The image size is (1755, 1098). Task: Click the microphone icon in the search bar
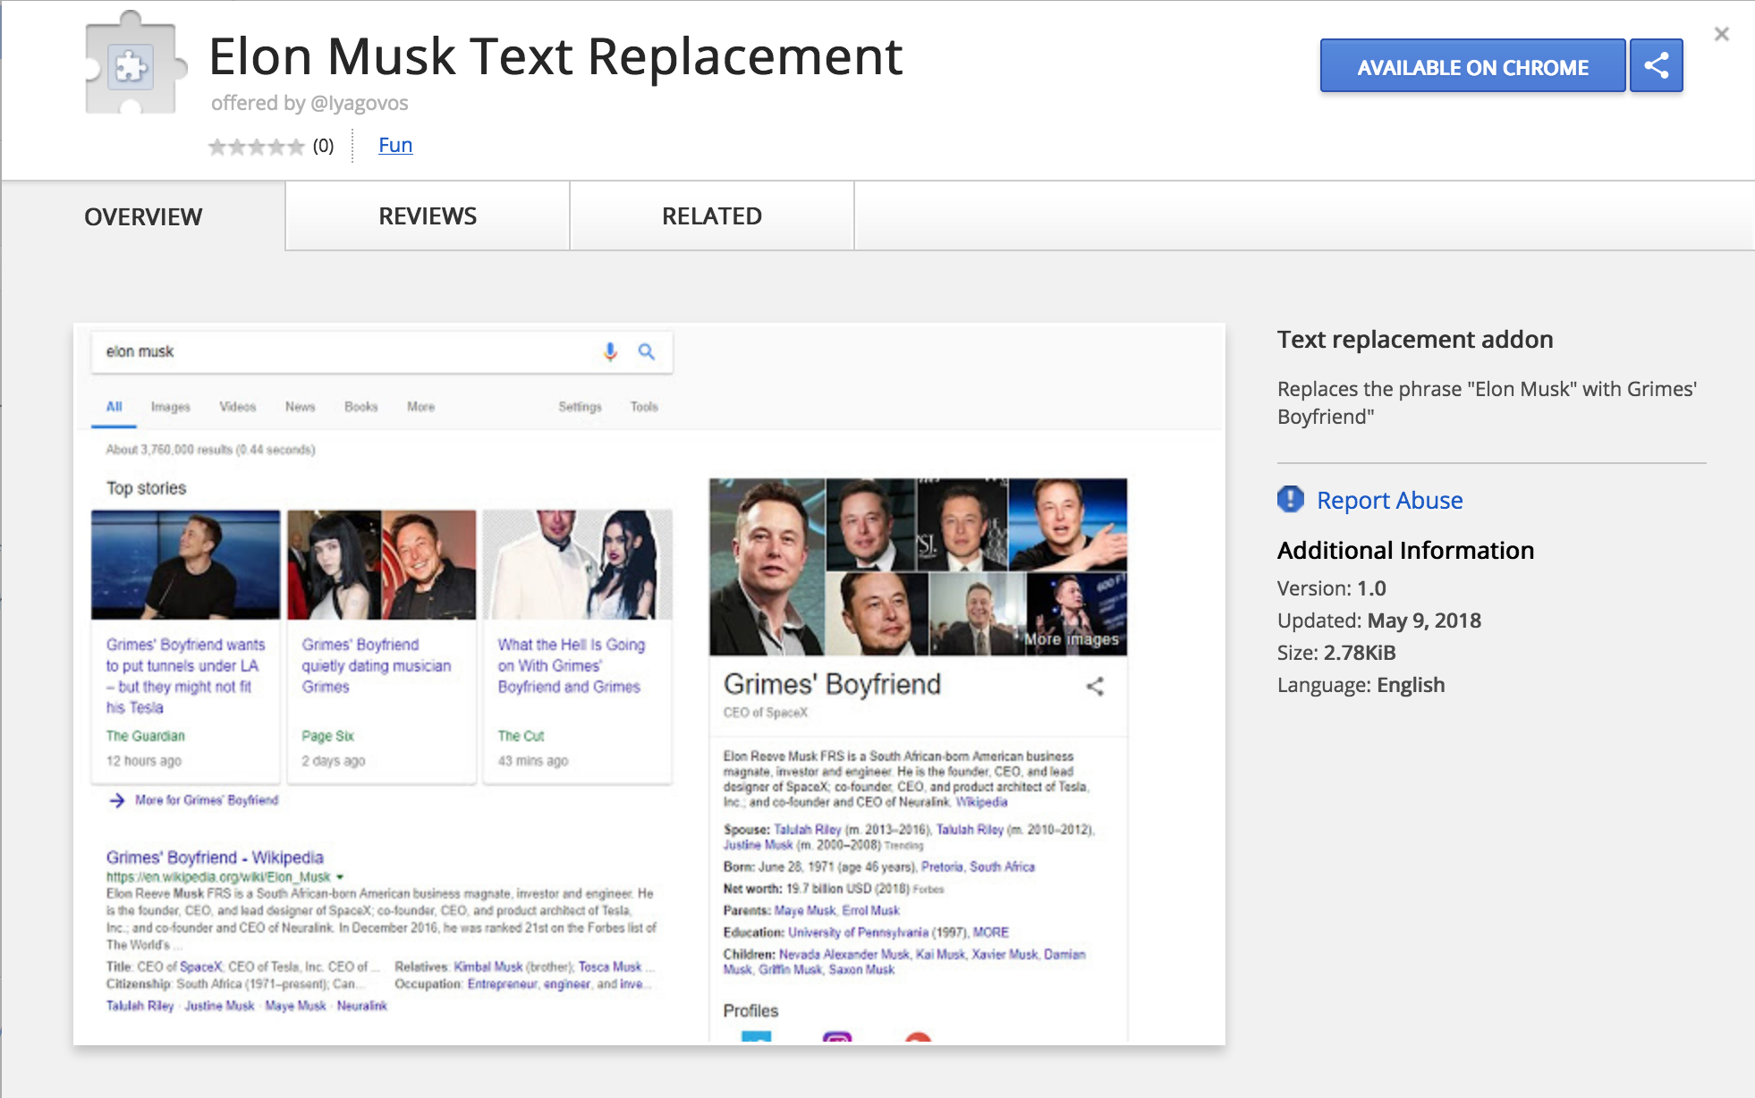click(x=608, y=352)
